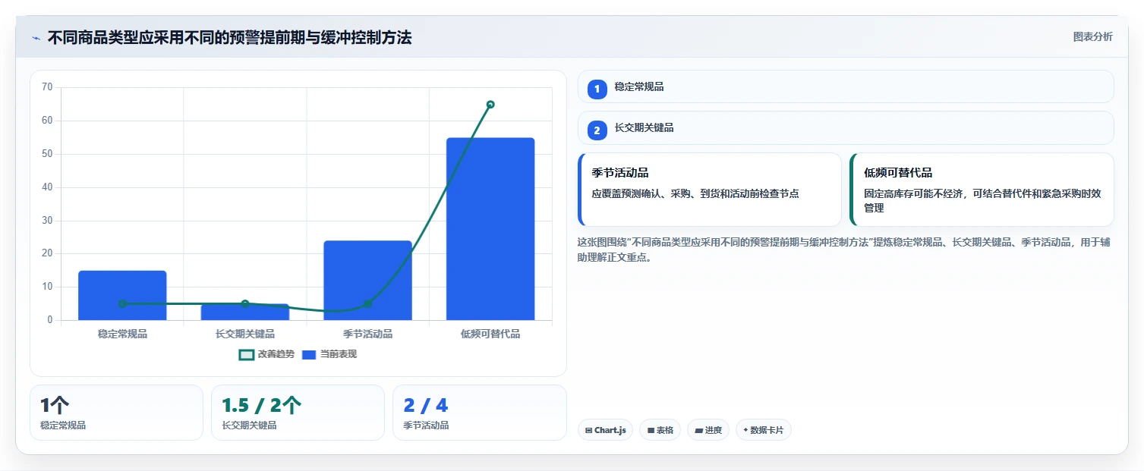Click the 长交期关键品 x-axis label
Viewport: 1144px width, 471px height.
(245, 334)
